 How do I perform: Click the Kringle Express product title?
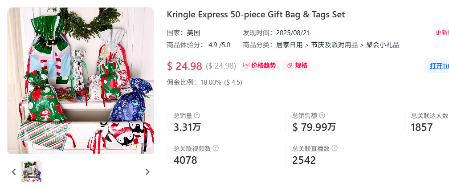[256, 14]
